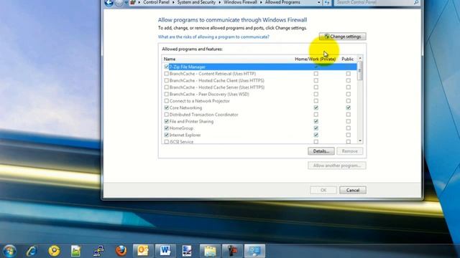Viewport: 460px width, 258px height.
Task: Switch to Word in the taskbar
Action: (x=165, y=252)
